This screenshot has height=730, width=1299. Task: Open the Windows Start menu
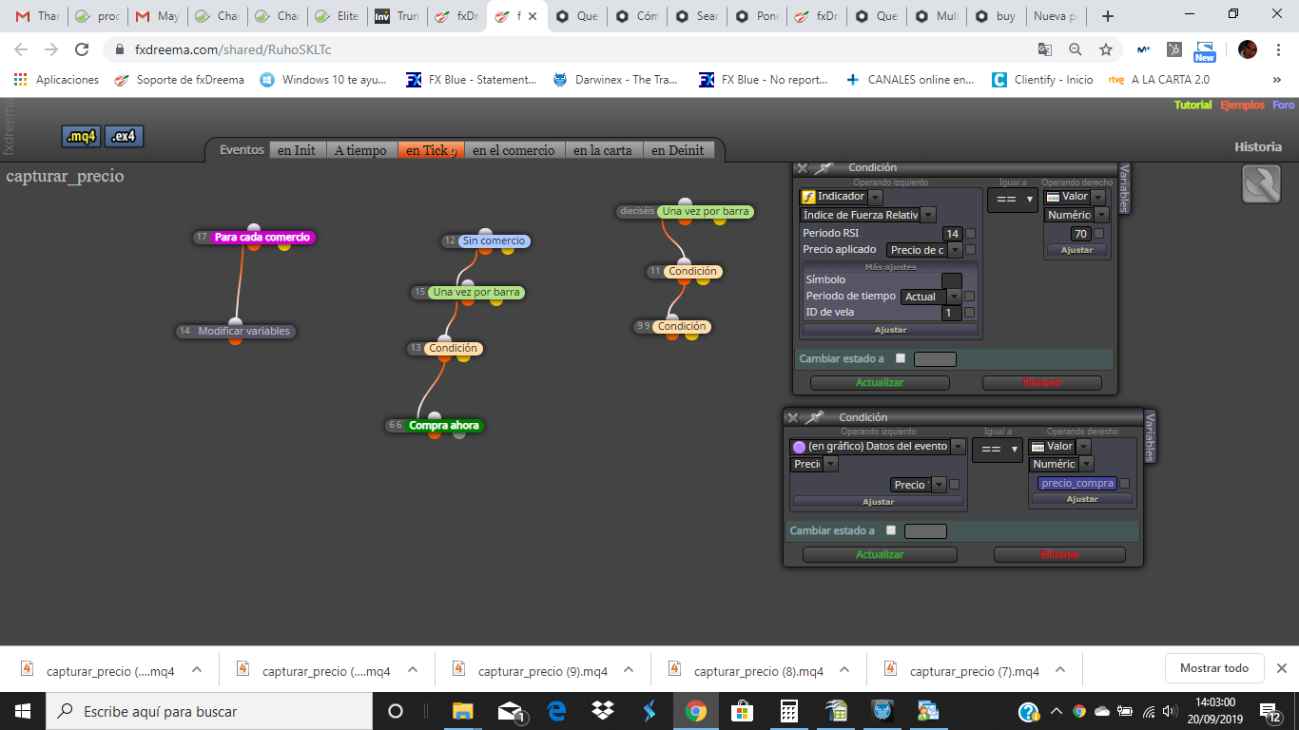(x=22, y=711)
